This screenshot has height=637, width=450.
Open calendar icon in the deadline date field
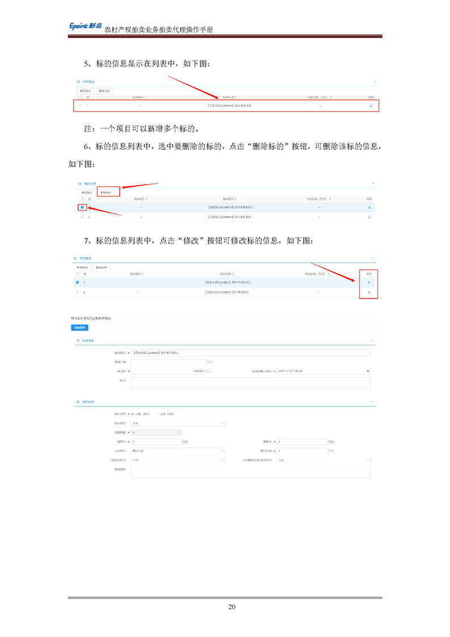tap(368, 371)
